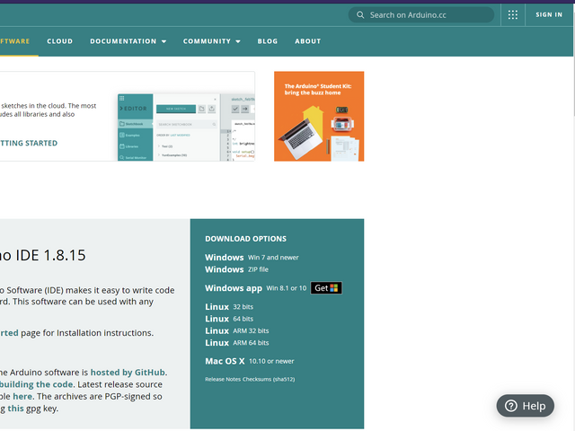Image resolution: width=575 pixels, height=431 pixels.
Task: Go to the Blog page
Action: click(268, 41)
